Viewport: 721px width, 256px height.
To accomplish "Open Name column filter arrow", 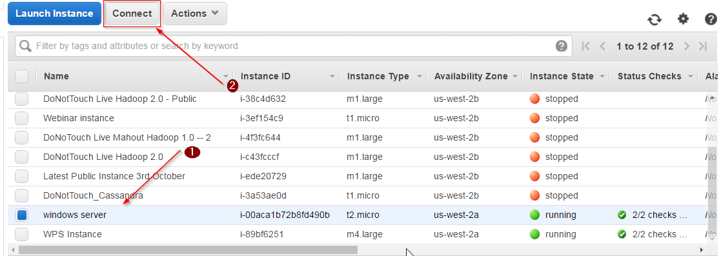I will pos(226,76).
